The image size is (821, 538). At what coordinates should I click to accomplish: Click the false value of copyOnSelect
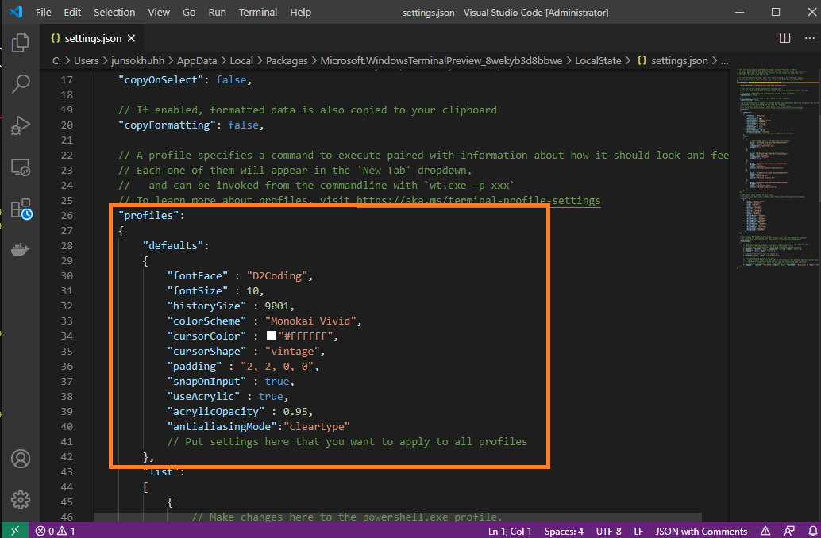[x=231, y=80]
